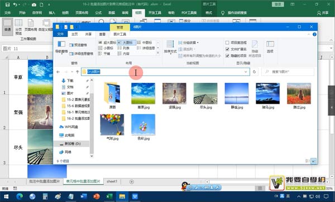Expand the layout gallery more arrow
Viewport: 335px width, 202px height.
[158, 53]
